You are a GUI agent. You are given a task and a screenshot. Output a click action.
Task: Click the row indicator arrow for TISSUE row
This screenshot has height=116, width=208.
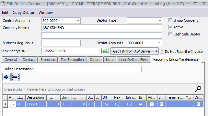[x=5, y=104]
